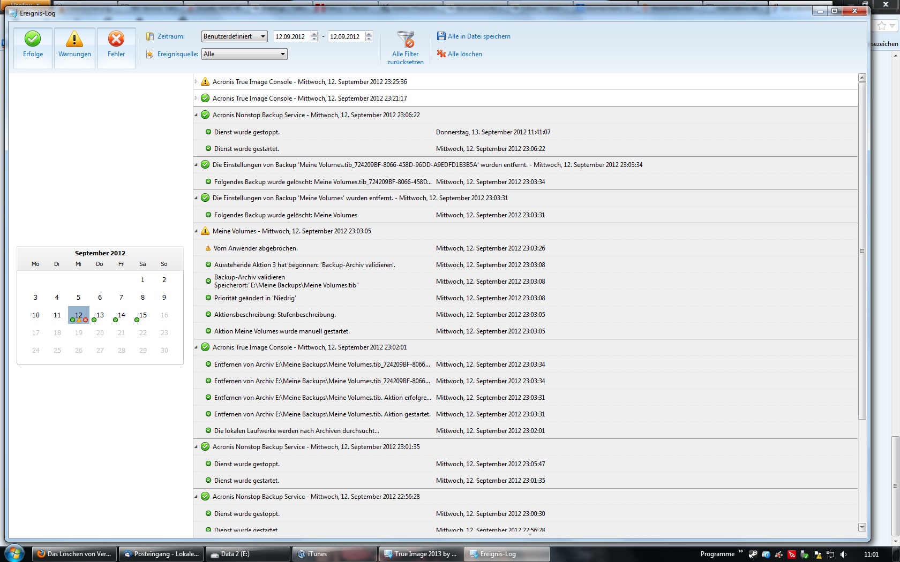The width and height of the screenshot is (900, 562).
Task: Click the red X delete-all icon
Action: [x=441, y=54]
